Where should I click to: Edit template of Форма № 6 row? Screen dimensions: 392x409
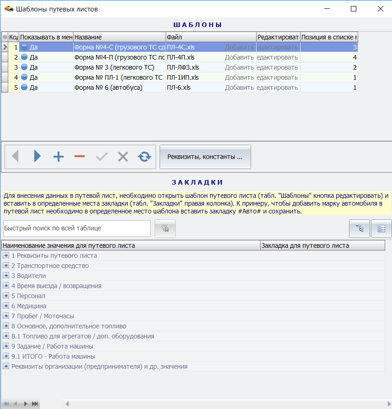coord(278,87)
